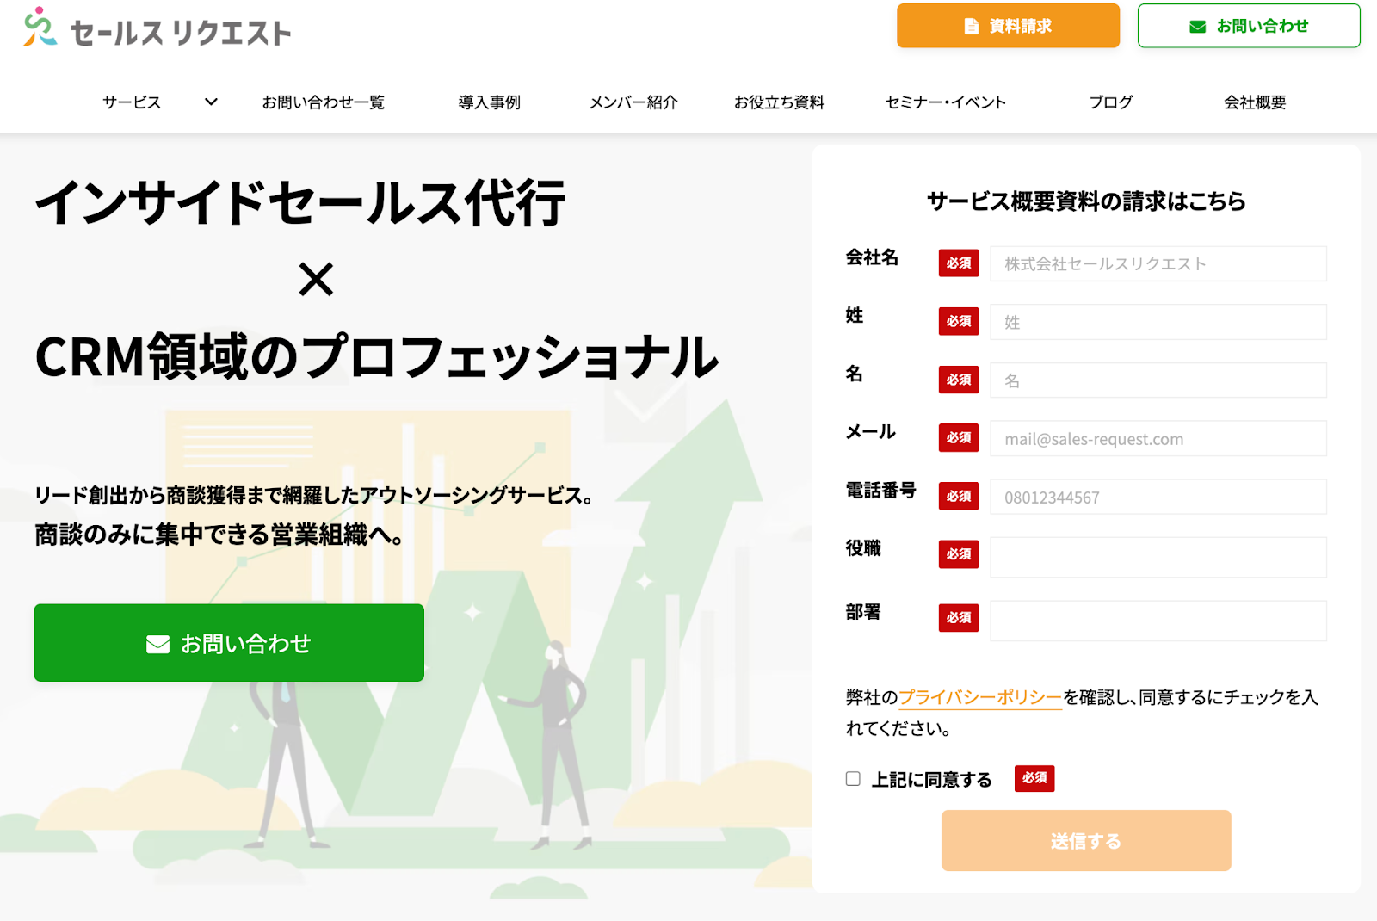
Task: Expand the サービス dropdown chevron
Action: [211, 102]
